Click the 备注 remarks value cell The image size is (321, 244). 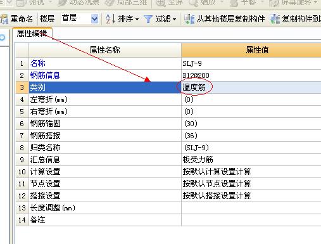point(251,220)
